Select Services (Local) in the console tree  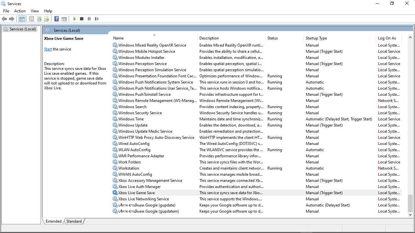point(23,29)
